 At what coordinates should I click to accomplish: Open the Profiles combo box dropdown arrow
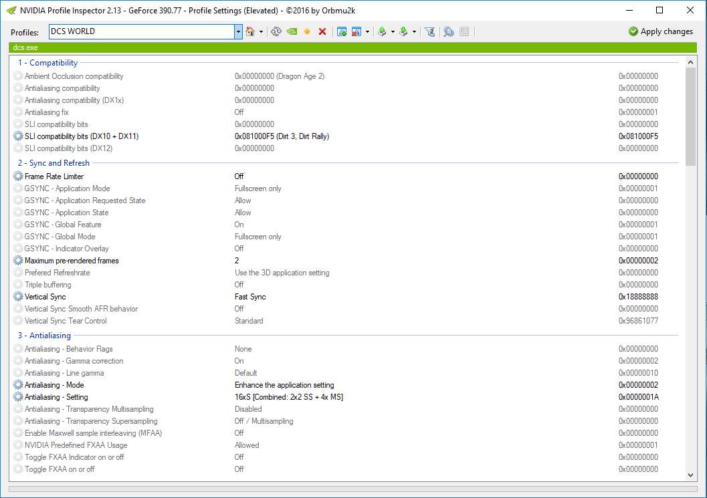(x=238, y=31)
